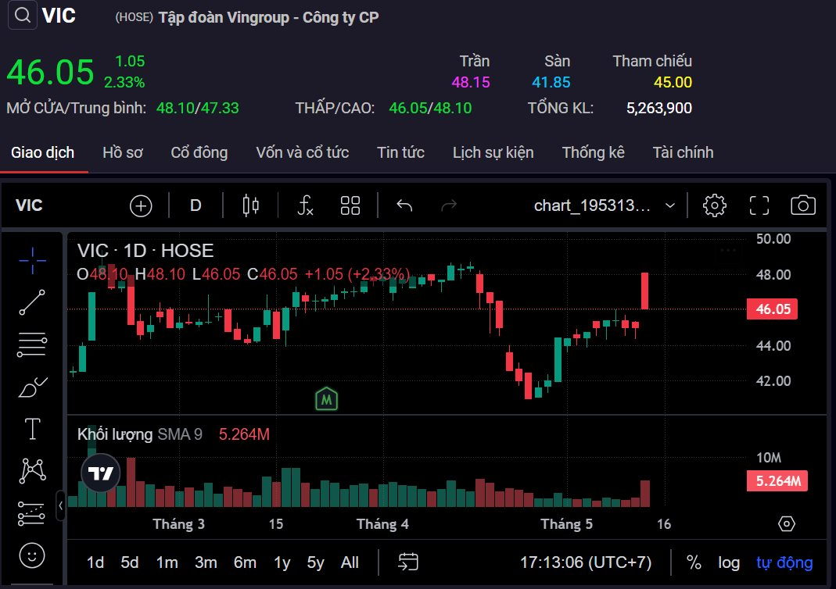Click the 5.264M volume label on axis
Screen dimensions: 836x589
pos(777,481)
